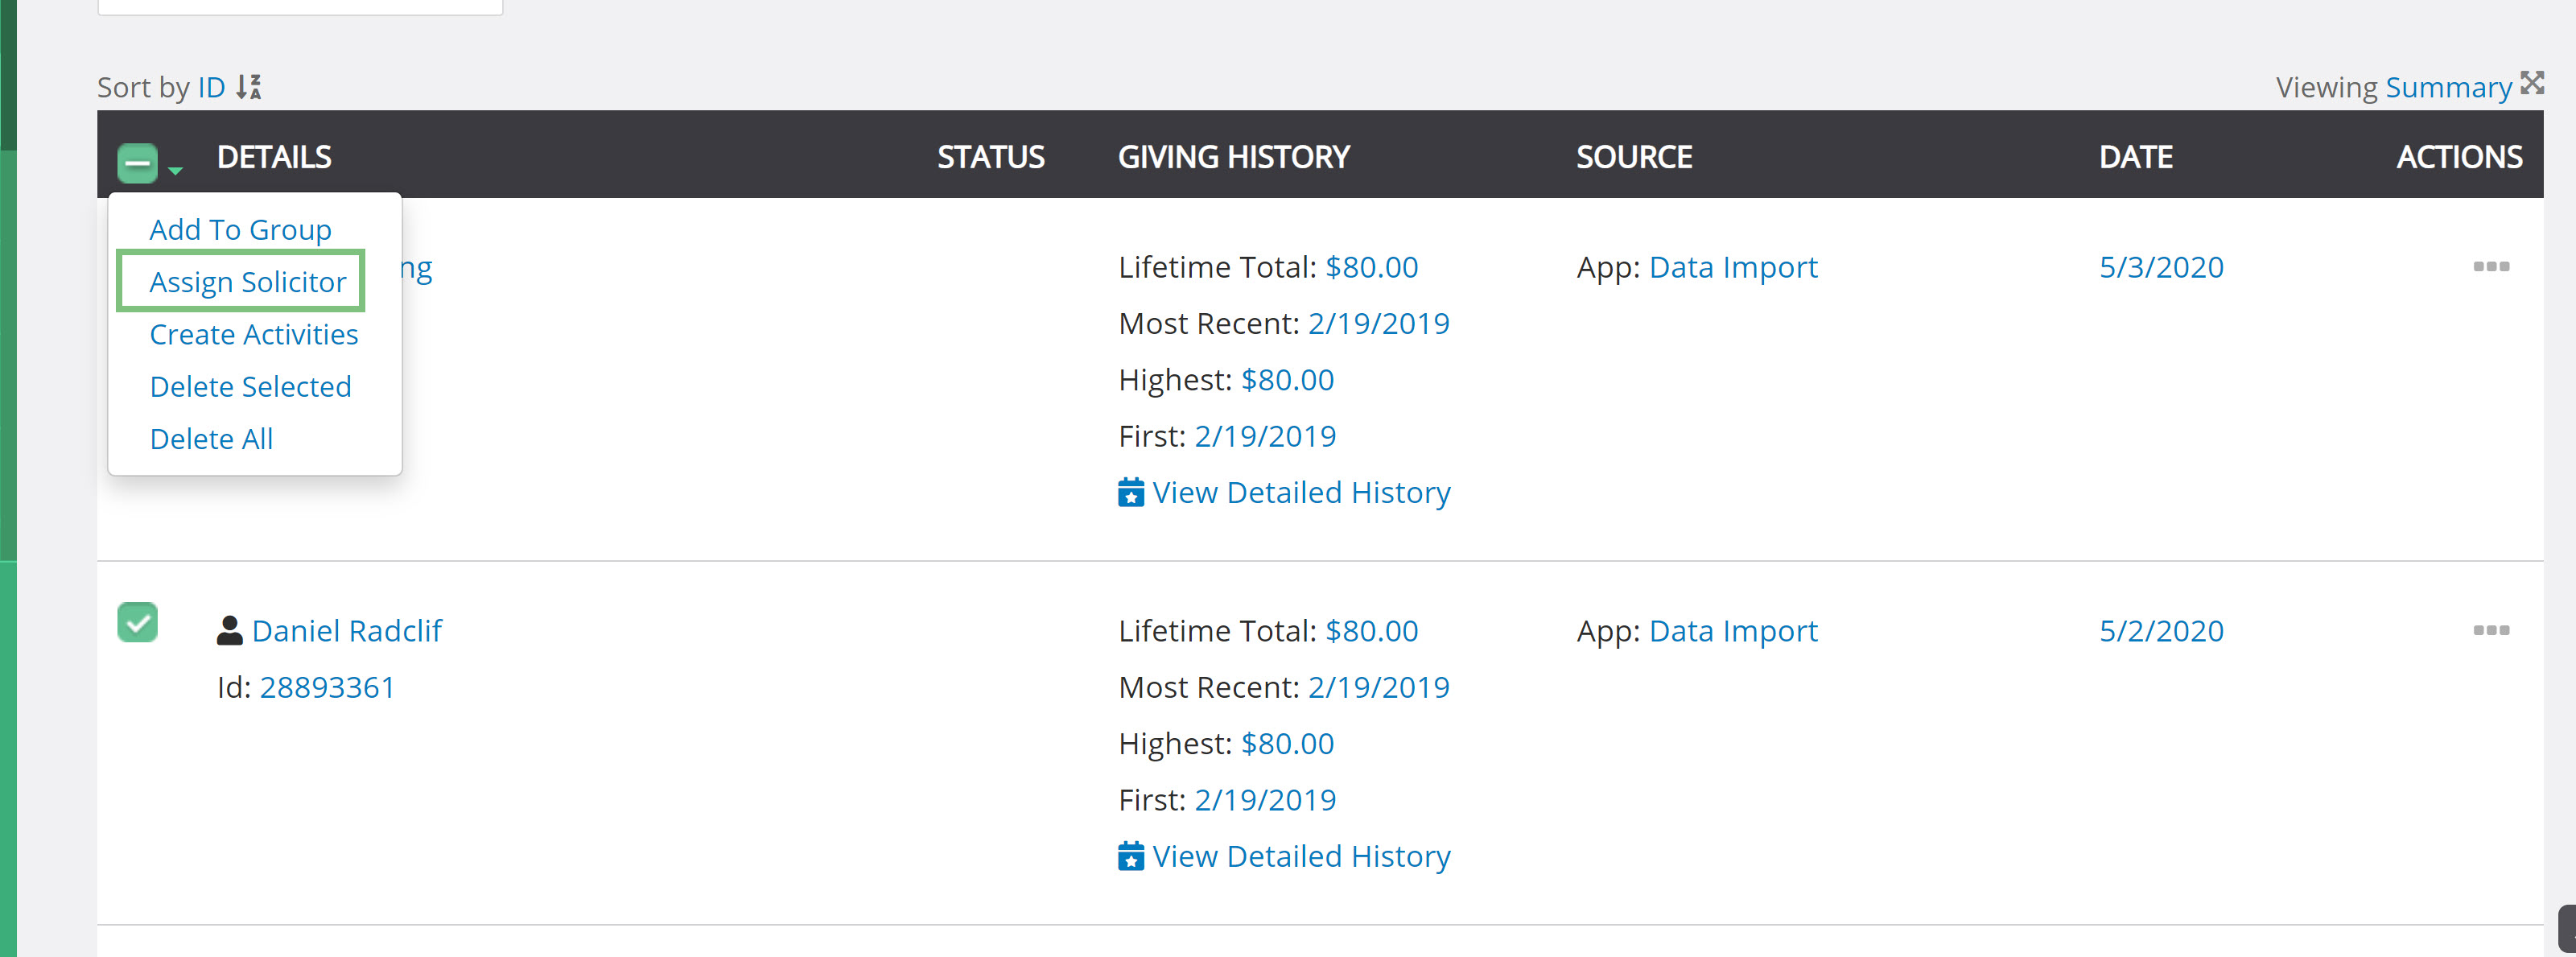Click View Detailed History in first row
2576x957 pixels.
point(1301,492)
